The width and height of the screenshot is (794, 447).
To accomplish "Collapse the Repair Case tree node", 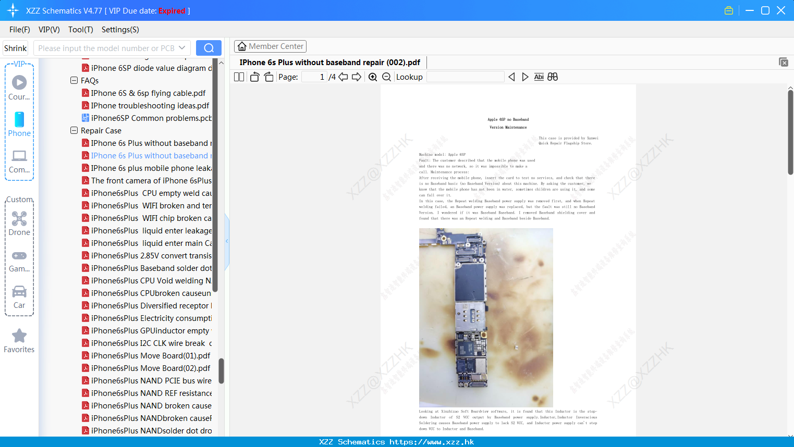I will pos(74,131).
